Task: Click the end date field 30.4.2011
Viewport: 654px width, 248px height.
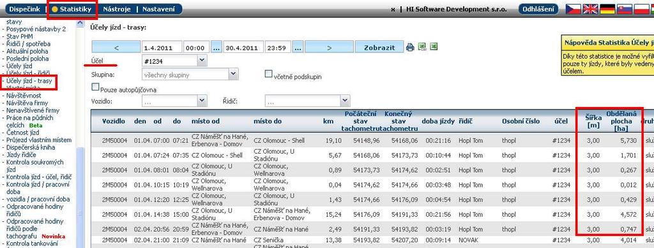Action: pos(243,47)
